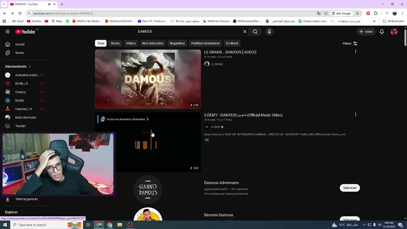Screen dimensions: 407x229
Task: Open the Chrome three-dot menu
Action: [403, 13]
